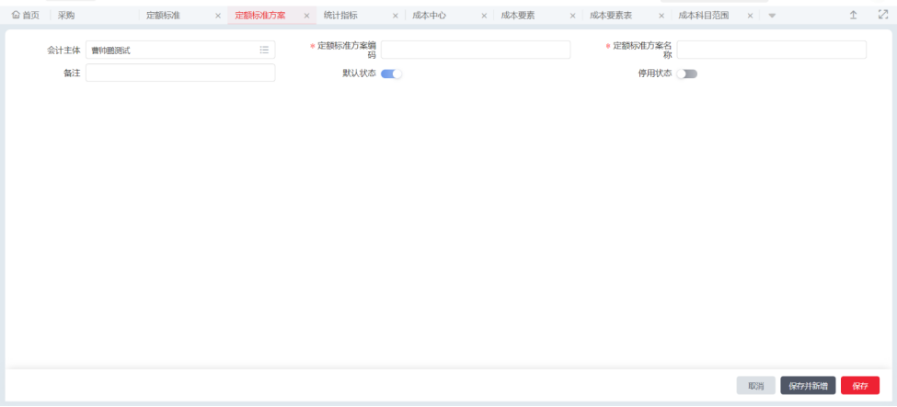Screen dimensions: 897x407
Task: Expand the more-tabs dropdown arrow
Action: [x=772, y=16]
